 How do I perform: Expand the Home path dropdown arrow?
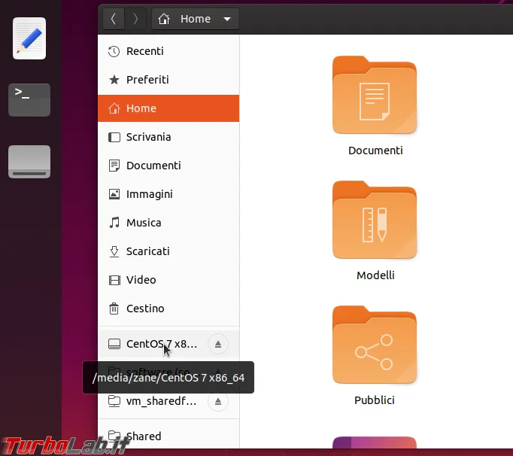pyautogui.click(x=227, y=19)
